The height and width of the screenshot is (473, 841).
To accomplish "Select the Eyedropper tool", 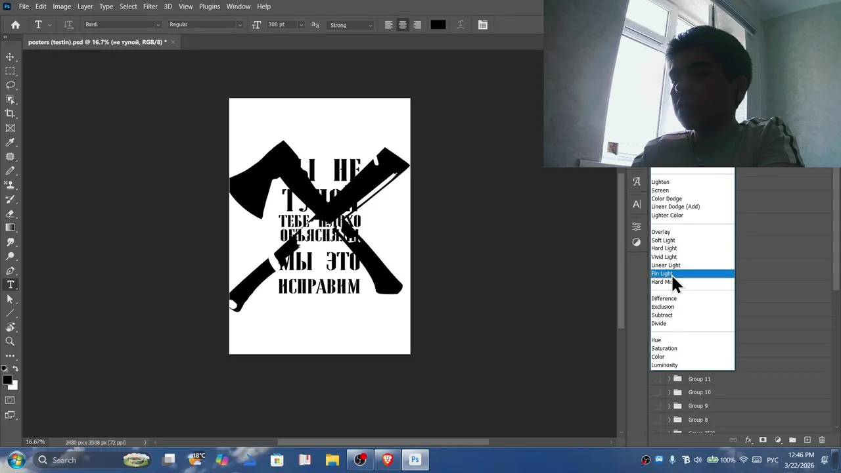I will 10,143.
